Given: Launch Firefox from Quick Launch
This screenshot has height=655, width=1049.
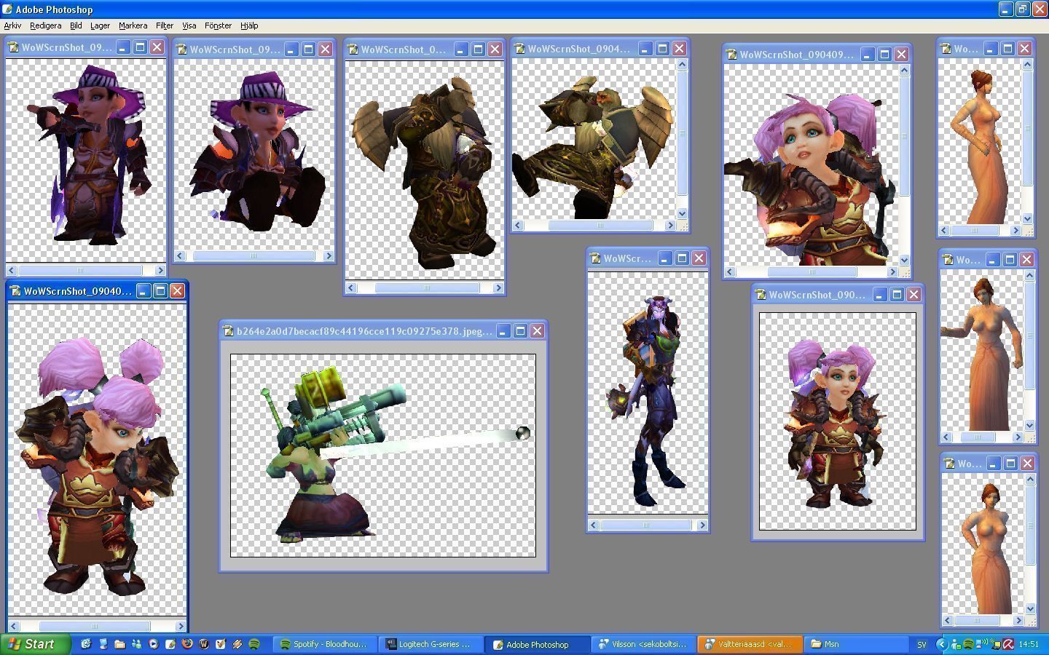Looking at the screenshot, I should [187, 644].
